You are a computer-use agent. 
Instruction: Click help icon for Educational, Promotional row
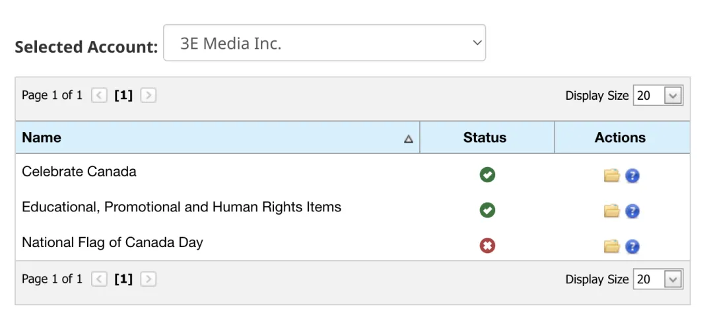[632, 211]
